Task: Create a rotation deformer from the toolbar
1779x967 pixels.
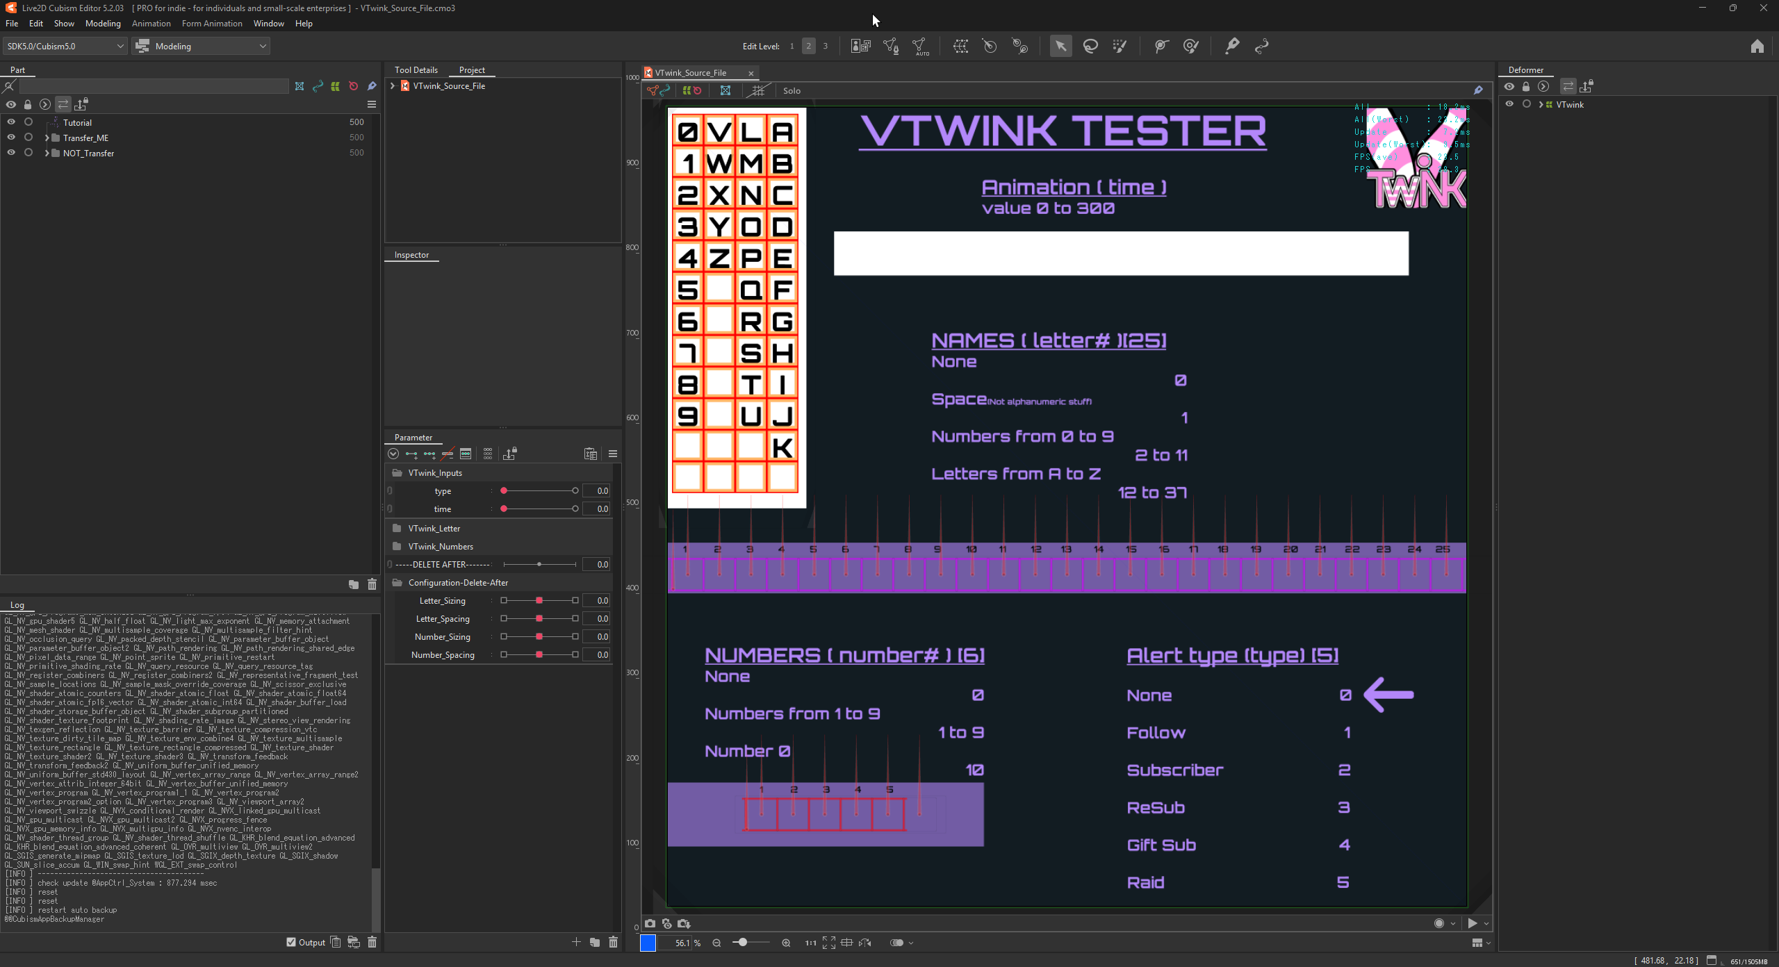Action: (x=990, y=46)
